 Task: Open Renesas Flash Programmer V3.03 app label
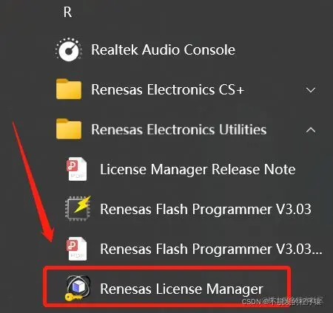pyautogui.click(x=206, y=209)
